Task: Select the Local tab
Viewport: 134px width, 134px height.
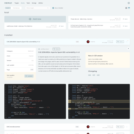Action: click(8, 8)
